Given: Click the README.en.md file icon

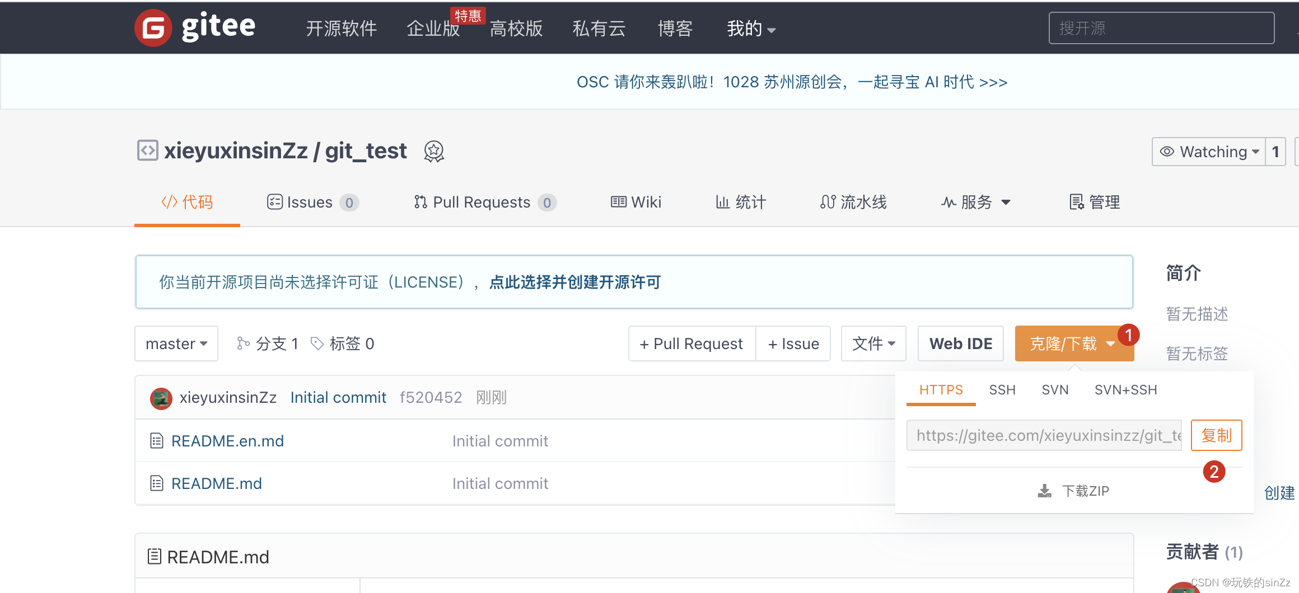Looking at the screenshot, I should pos(157,441).
